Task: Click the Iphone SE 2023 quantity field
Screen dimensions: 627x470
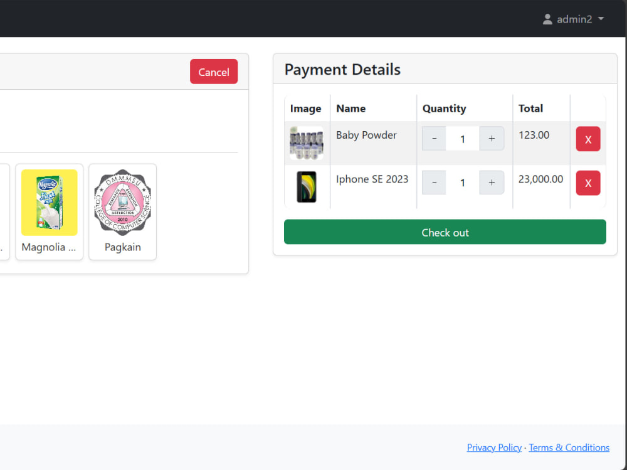Action: (463, 183)
